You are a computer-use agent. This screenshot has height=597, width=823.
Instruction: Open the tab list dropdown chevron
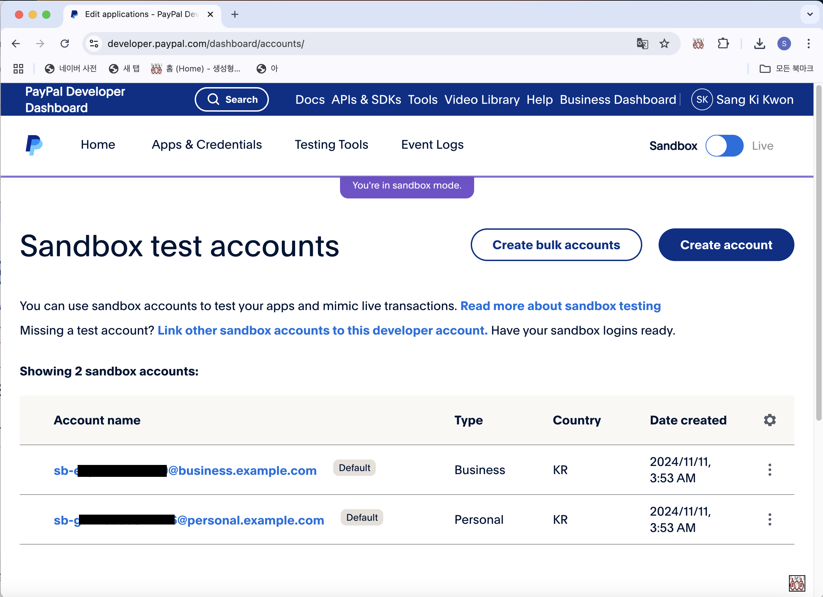[x=810, y=15]
